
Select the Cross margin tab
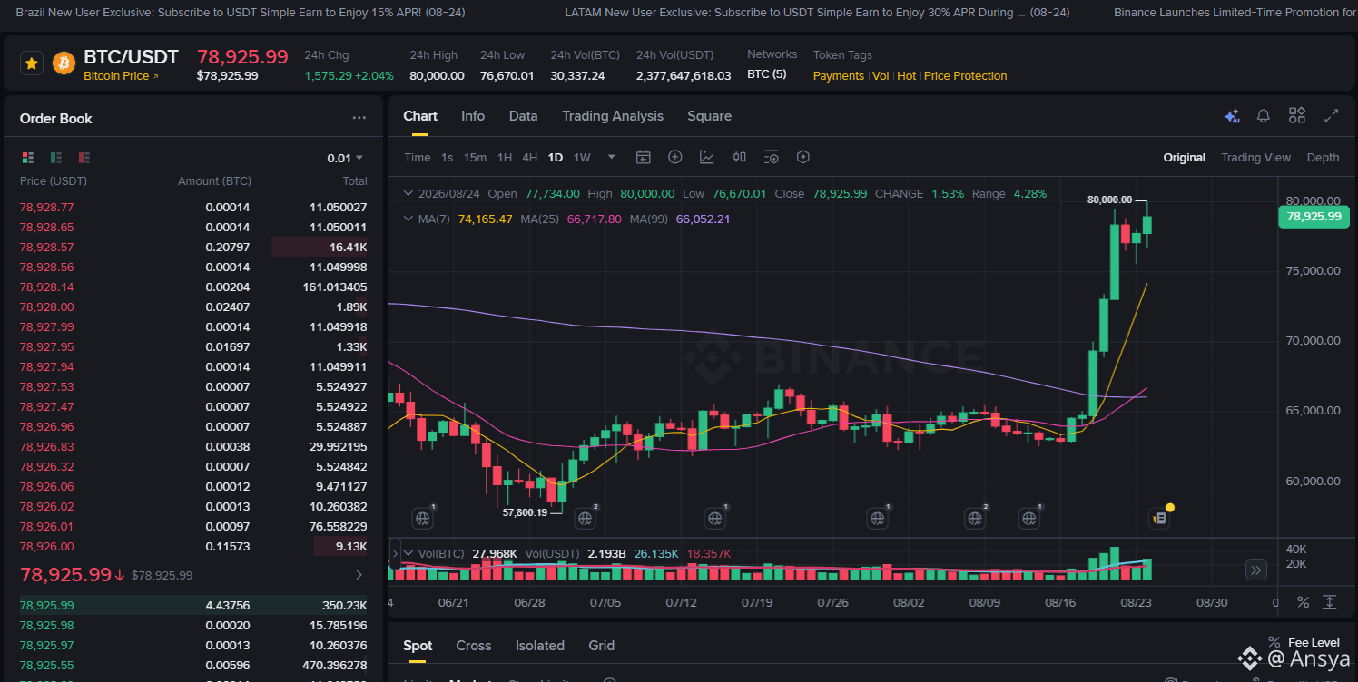(474, 646)
